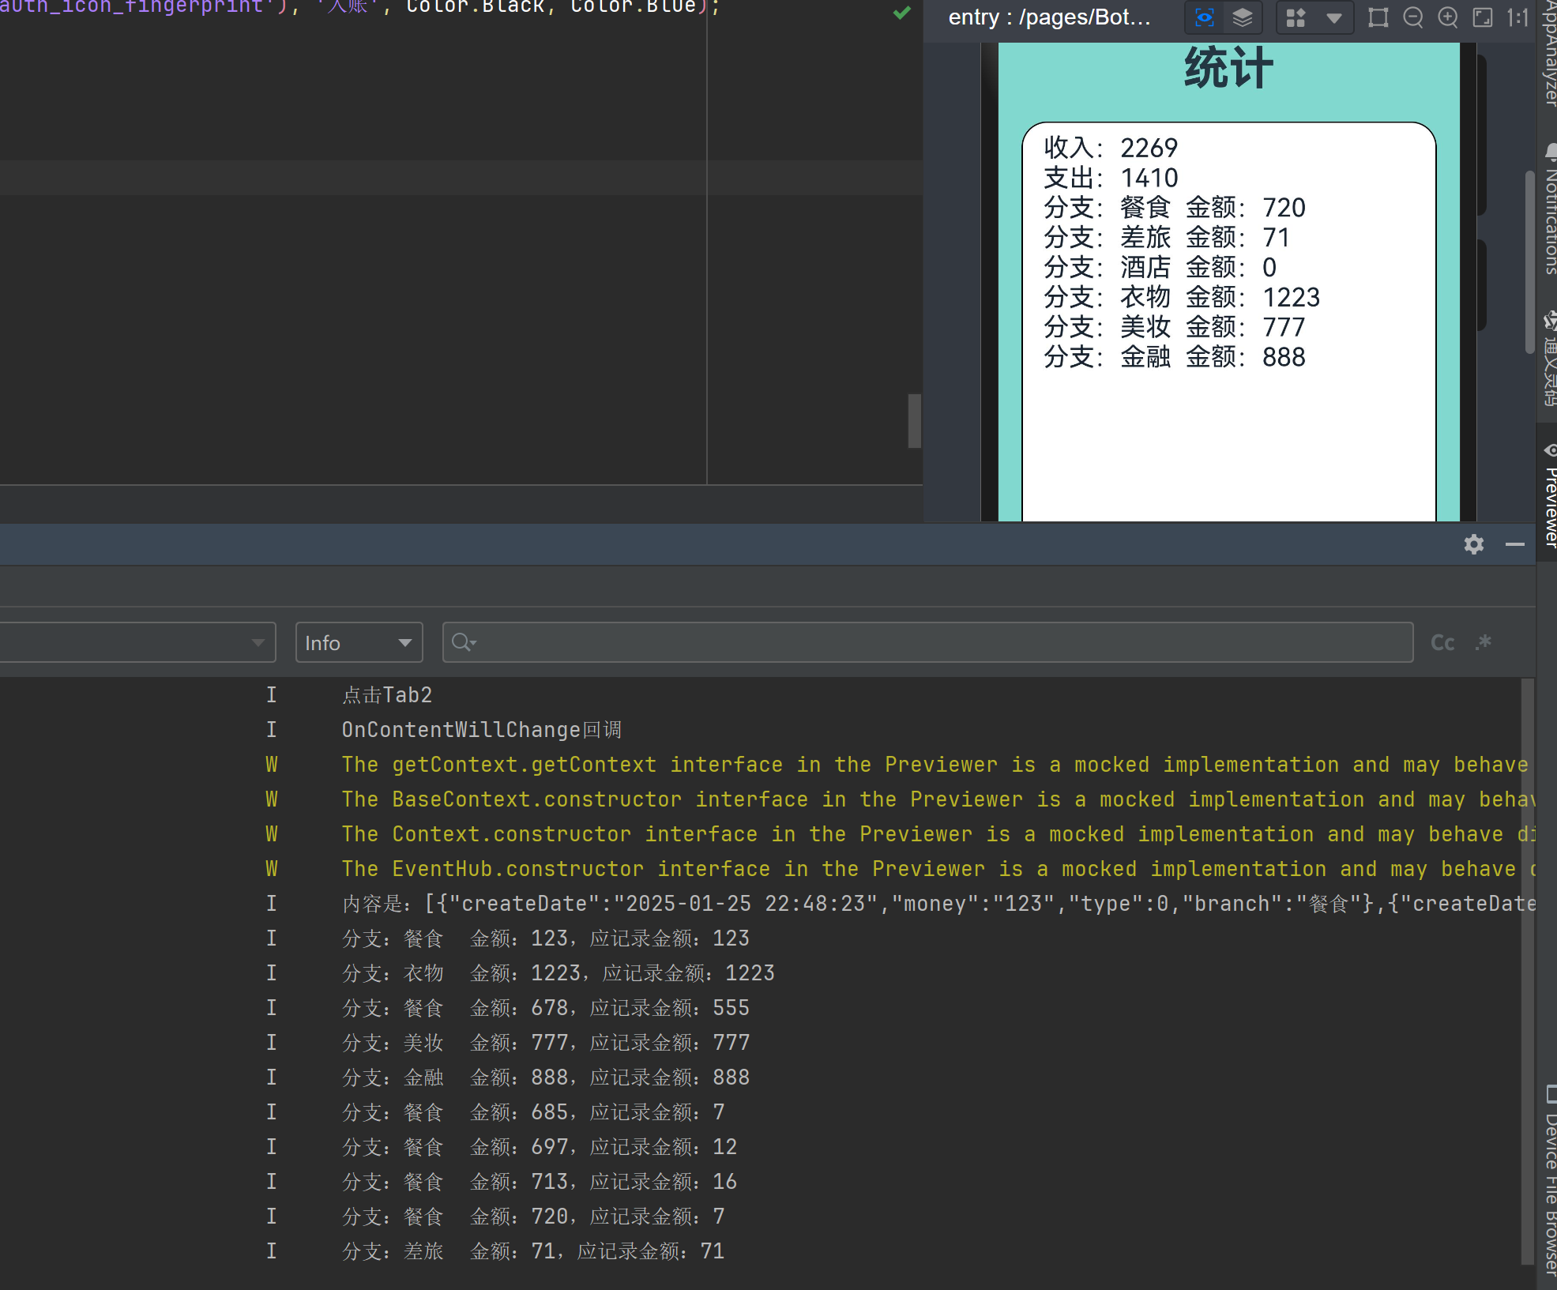Image resolution: width=1557 pixels, height=1290 pixels.
Task: Click the fit-frame crop icon in Previewer
Action: coord(1378,17)
